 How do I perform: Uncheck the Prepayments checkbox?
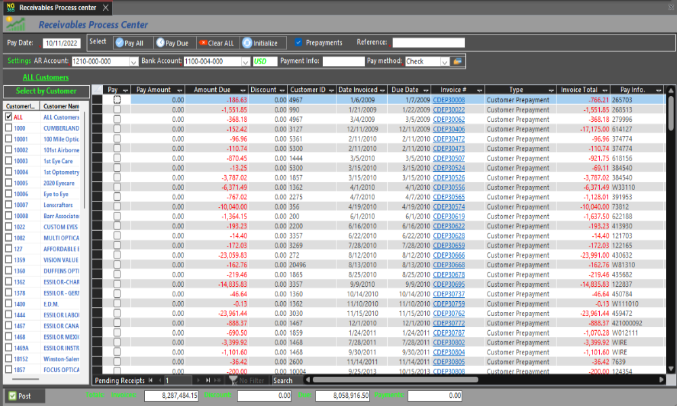point(299,43)
